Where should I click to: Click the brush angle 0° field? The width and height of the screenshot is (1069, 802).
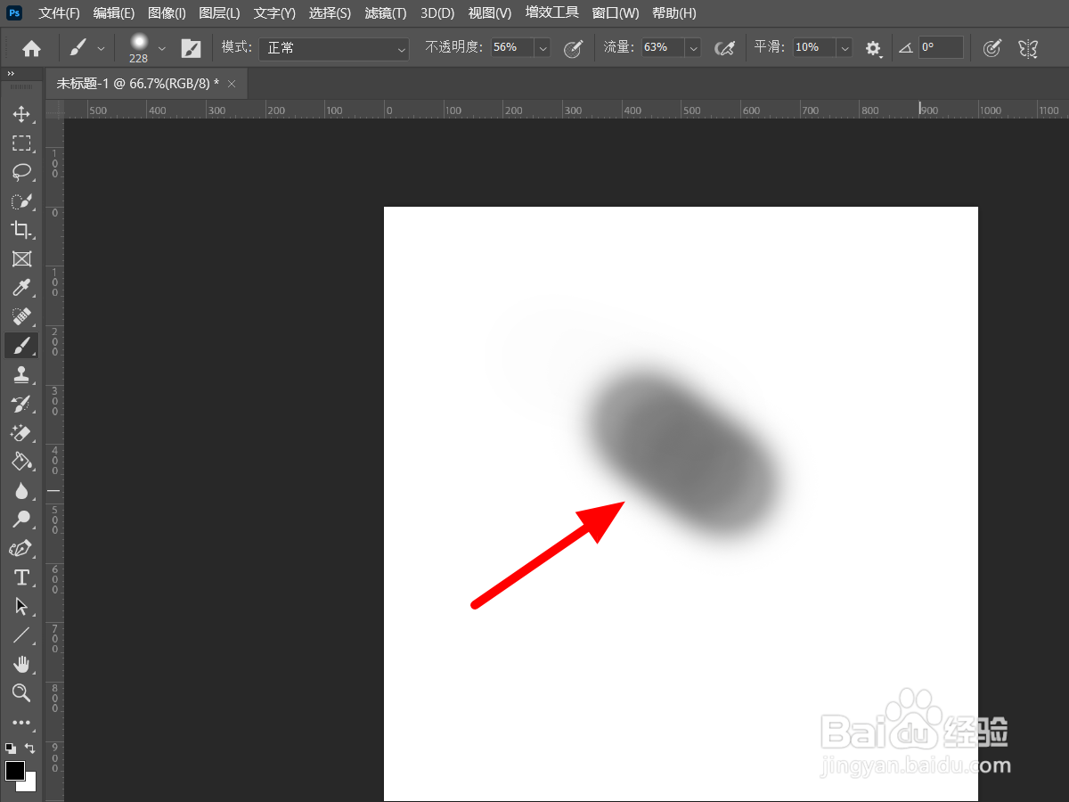(941, 48)
